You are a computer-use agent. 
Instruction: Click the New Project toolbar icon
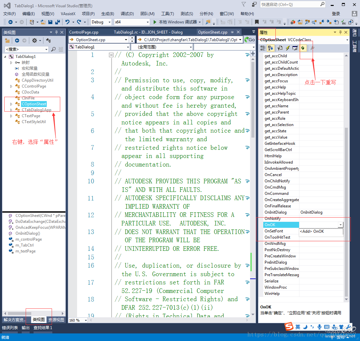32,22
